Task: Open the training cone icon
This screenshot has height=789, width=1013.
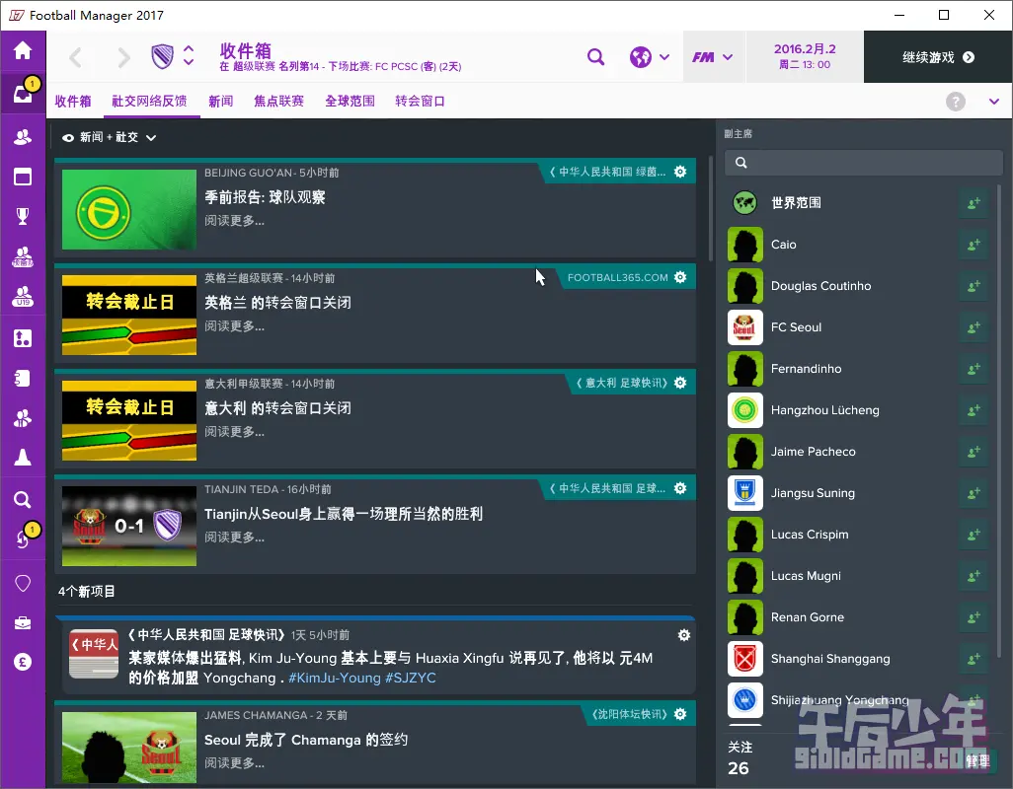Action: coord(23,458)
